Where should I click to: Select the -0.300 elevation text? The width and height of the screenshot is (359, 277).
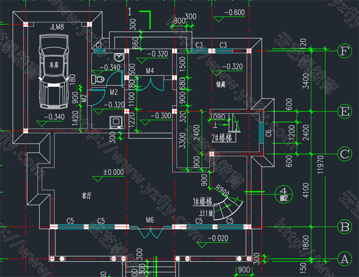click(x=161, y=116)
